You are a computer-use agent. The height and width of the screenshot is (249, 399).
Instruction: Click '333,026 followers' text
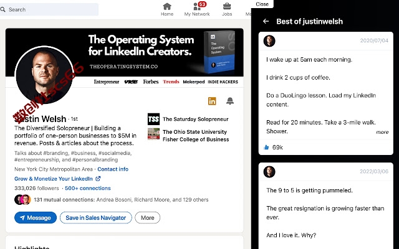(37, 188)
